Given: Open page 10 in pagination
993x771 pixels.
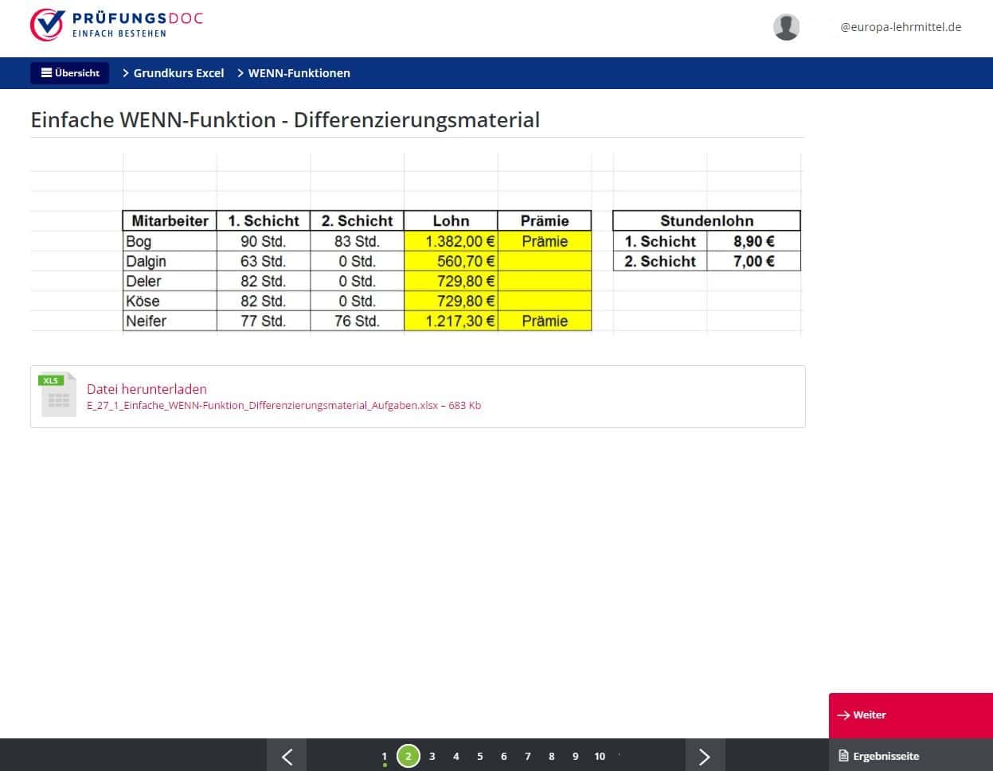Looking at the screenshot, I should tap(600, 756).
